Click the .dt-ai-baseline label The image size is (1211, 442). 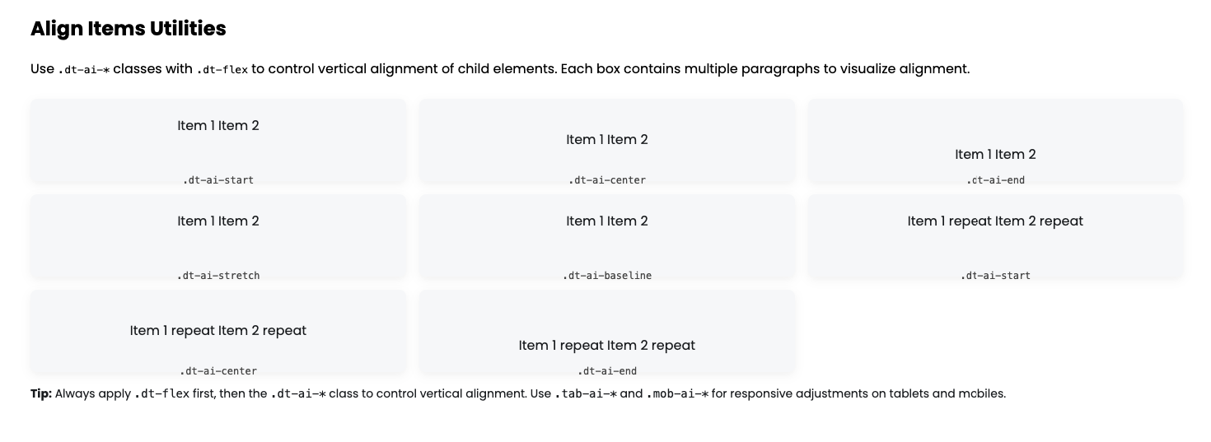pos(607,275)
